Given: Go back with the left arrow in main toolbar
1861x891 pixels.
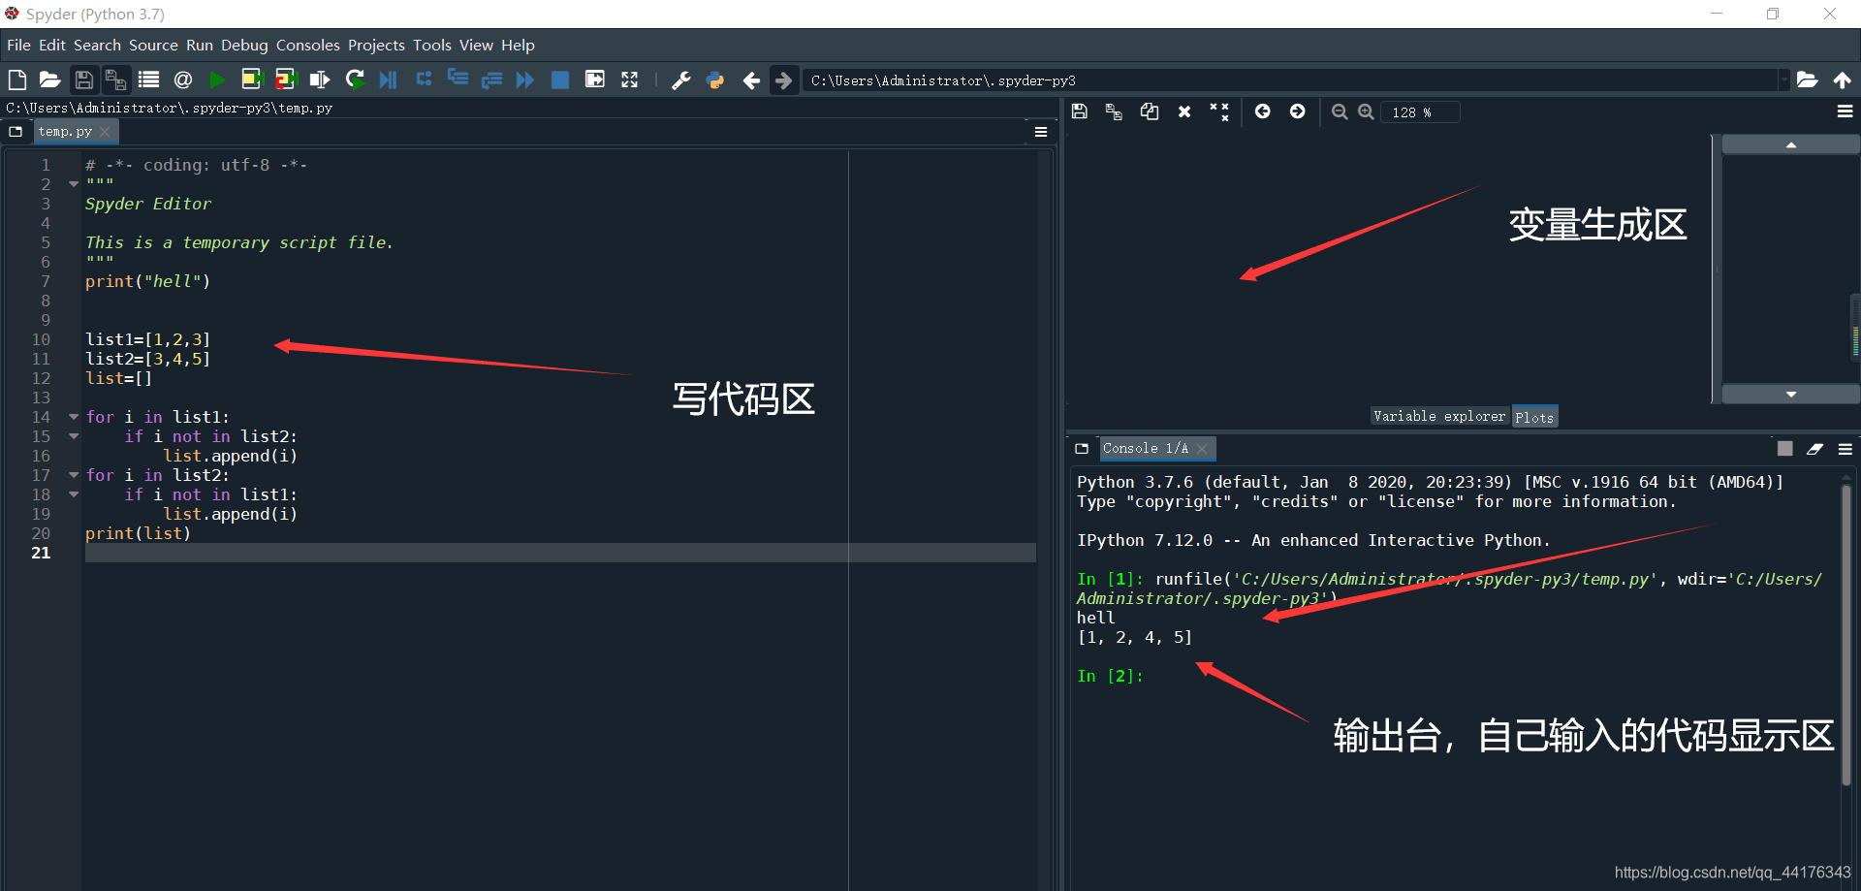Looking at the screenshot, I should (750, 80).
